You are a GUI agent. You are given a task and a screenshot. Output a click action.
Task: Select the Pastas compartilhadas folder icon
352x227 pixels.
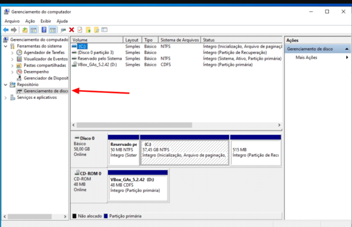19,65
